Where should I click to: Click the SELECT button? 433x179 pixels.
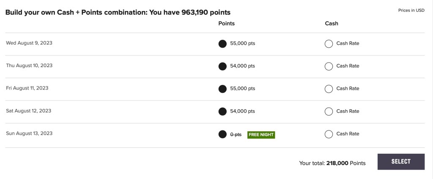[x=401, y=162]
